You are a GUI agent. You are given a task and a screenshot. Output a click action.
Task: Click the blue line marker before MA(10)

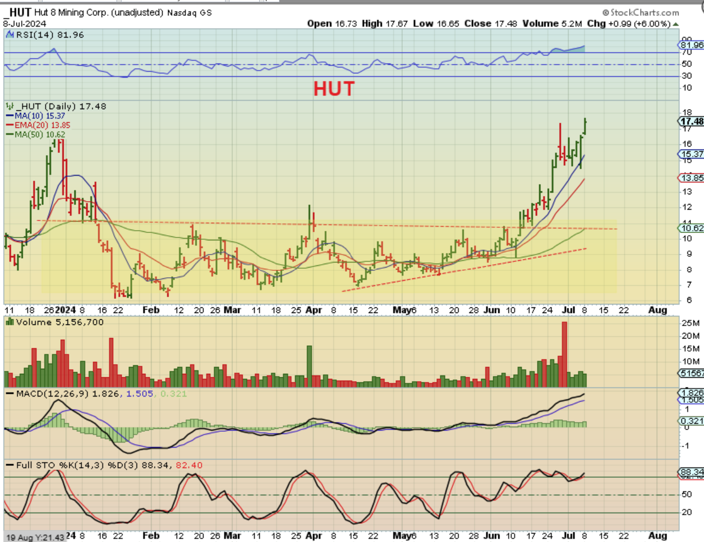[x=10, y=116]
